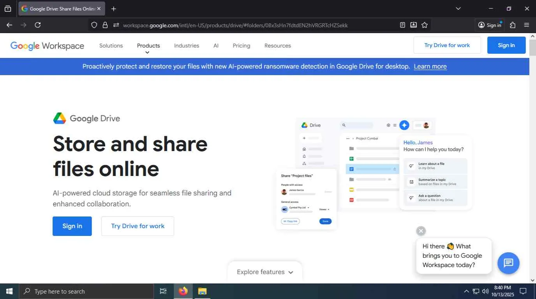
Task: Close the Google Drive browser tab
Action: pyautogui.click(x=99, y=9)
